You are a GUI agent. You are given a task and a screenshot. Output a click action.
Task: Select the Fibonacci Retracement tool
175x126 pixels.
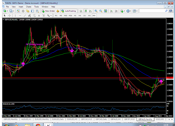tap(34, 16)
